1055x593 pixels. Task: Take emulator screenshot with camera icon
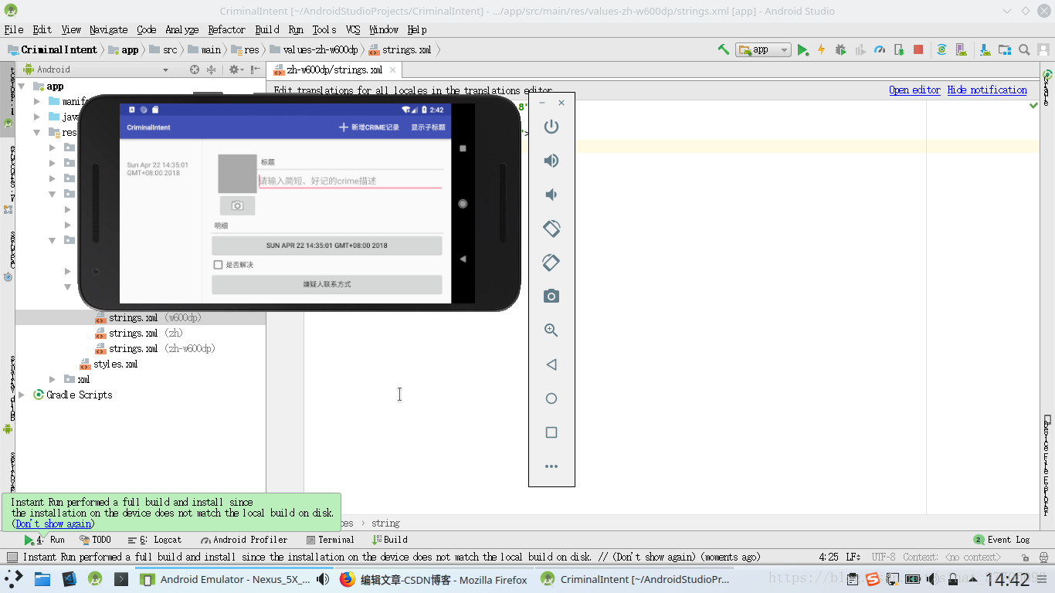[551, 296]
